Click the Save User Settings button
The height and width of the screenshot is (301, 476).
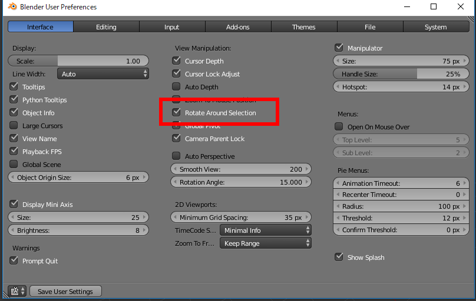[x=65, y=292]
